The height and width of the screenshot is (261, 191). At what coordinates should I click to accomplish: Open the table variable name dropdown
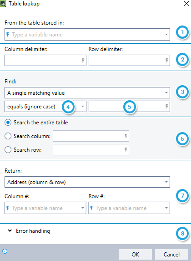[166, 35]
